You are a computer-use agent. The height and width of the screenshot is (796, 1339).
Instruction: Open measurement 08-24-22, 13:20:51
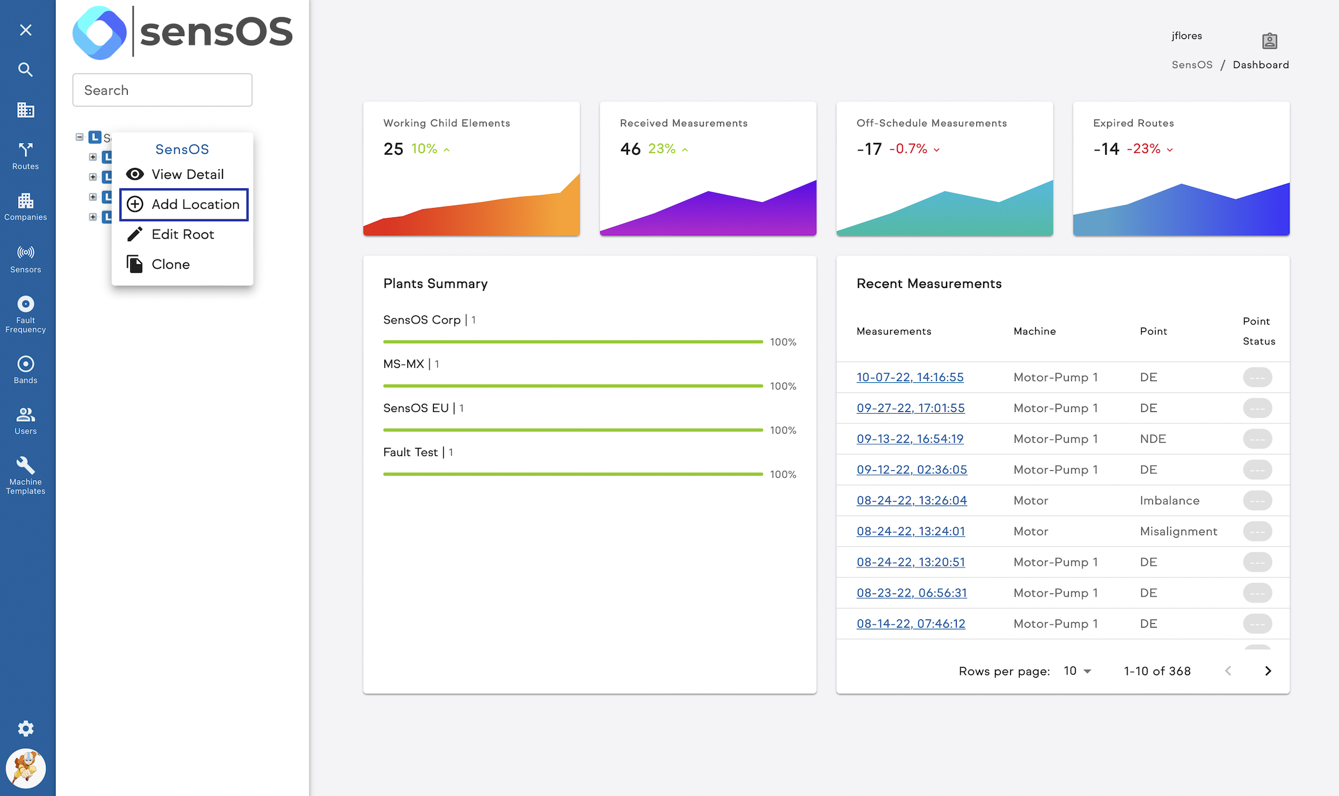click(911, 562)
